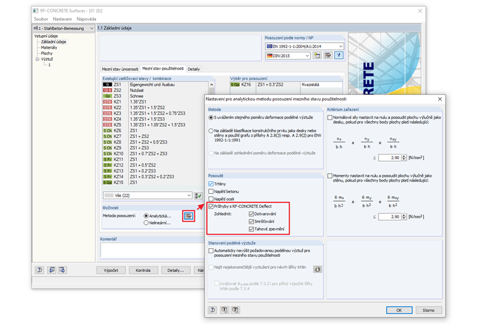Select the Nelineární assessment method radio
This screenshot has width=477, height=324.
pyautogui.click(x=146, y=223)
